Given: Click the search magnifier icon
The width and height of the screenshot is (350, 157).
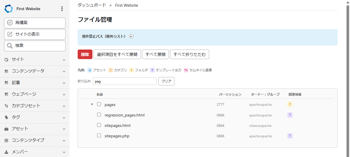Looking at the screenshot, I should point(10,45).
